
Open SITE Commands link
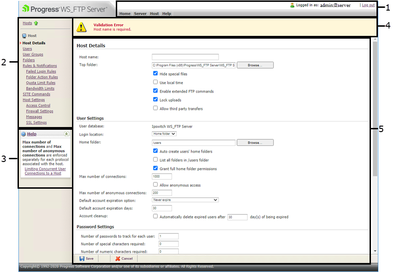point(36,94)
